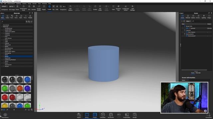Open the Edit menu
The height and width of the screenshot is (119, 213).
5,4
